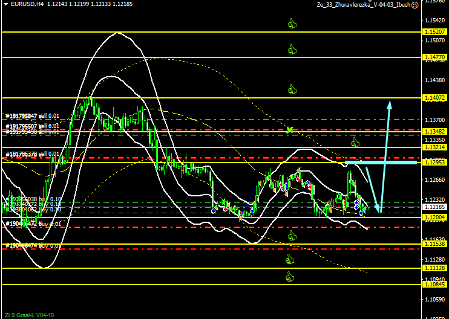The height and width of the screenshot is (319, 449).
Task: Click the thumbs-up icon above the 1.14072 line
Action: point(292,89)
